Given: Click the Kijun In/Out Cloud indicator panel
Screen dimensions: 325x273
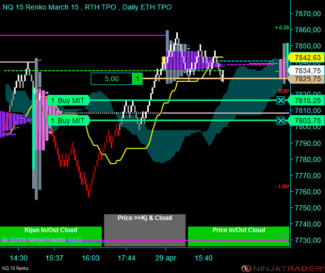Looking at the screenshot, I should 51,236.
